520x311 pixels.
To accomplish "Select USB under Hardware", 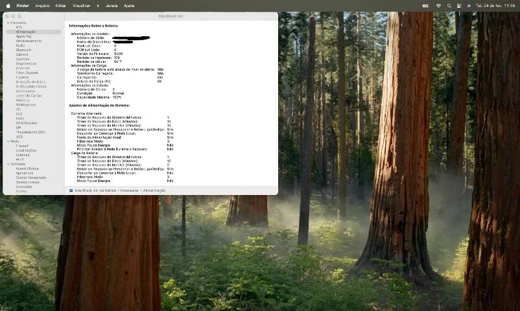I will 19,137.
